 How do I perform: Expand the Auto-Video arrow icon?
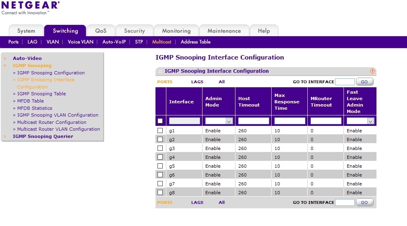tap(5, 58)
